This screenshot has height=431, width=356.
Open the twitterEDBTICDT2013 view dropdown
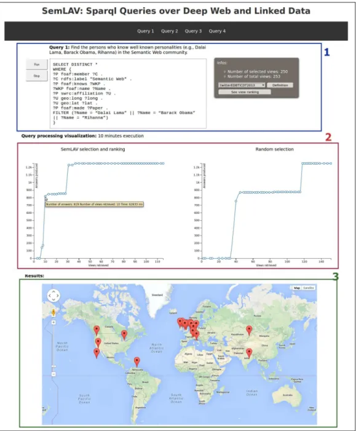tap(242, 85)
